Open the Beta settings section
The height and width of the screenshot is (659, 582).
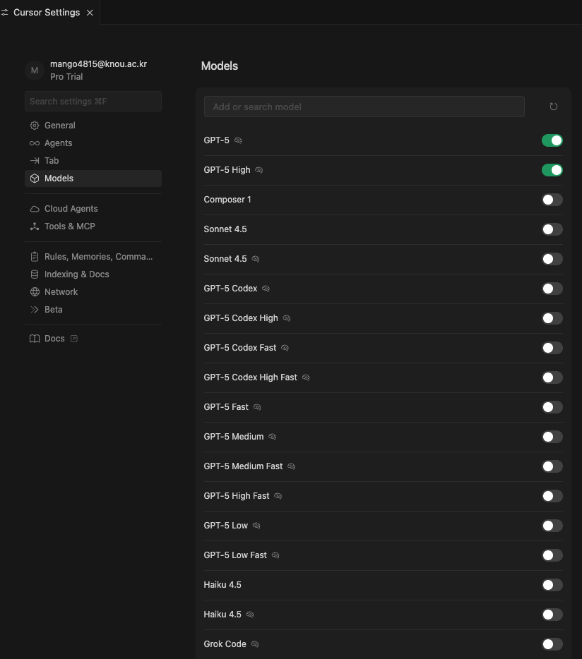point(93,309)
